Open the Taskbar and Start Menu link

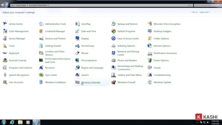click(x=129, y=75)
